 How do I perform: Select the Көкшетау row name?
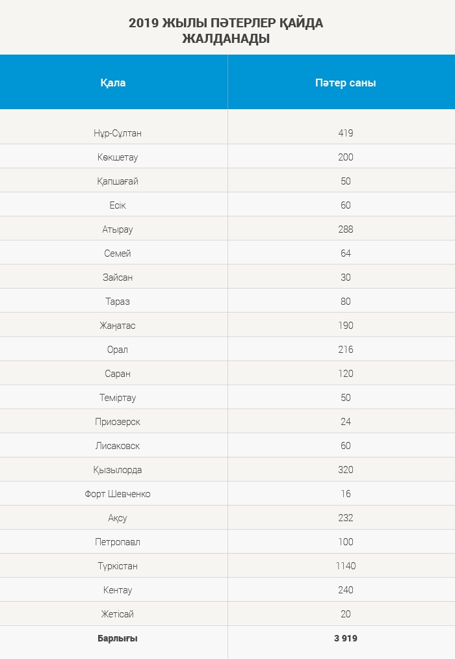(117, 157)
